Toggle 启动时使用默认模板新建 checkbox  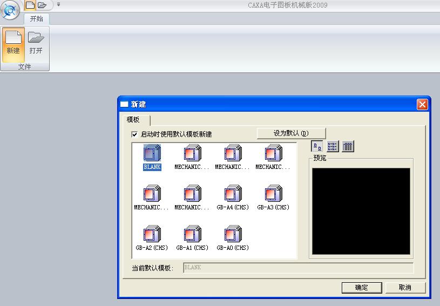[134, 134]
